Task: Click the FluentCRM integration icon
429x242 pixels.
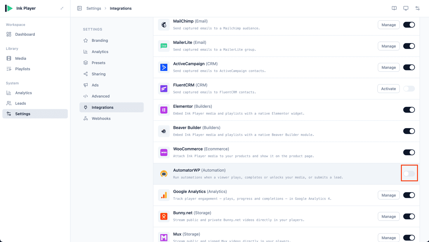Action: click(x=164, y=88)
